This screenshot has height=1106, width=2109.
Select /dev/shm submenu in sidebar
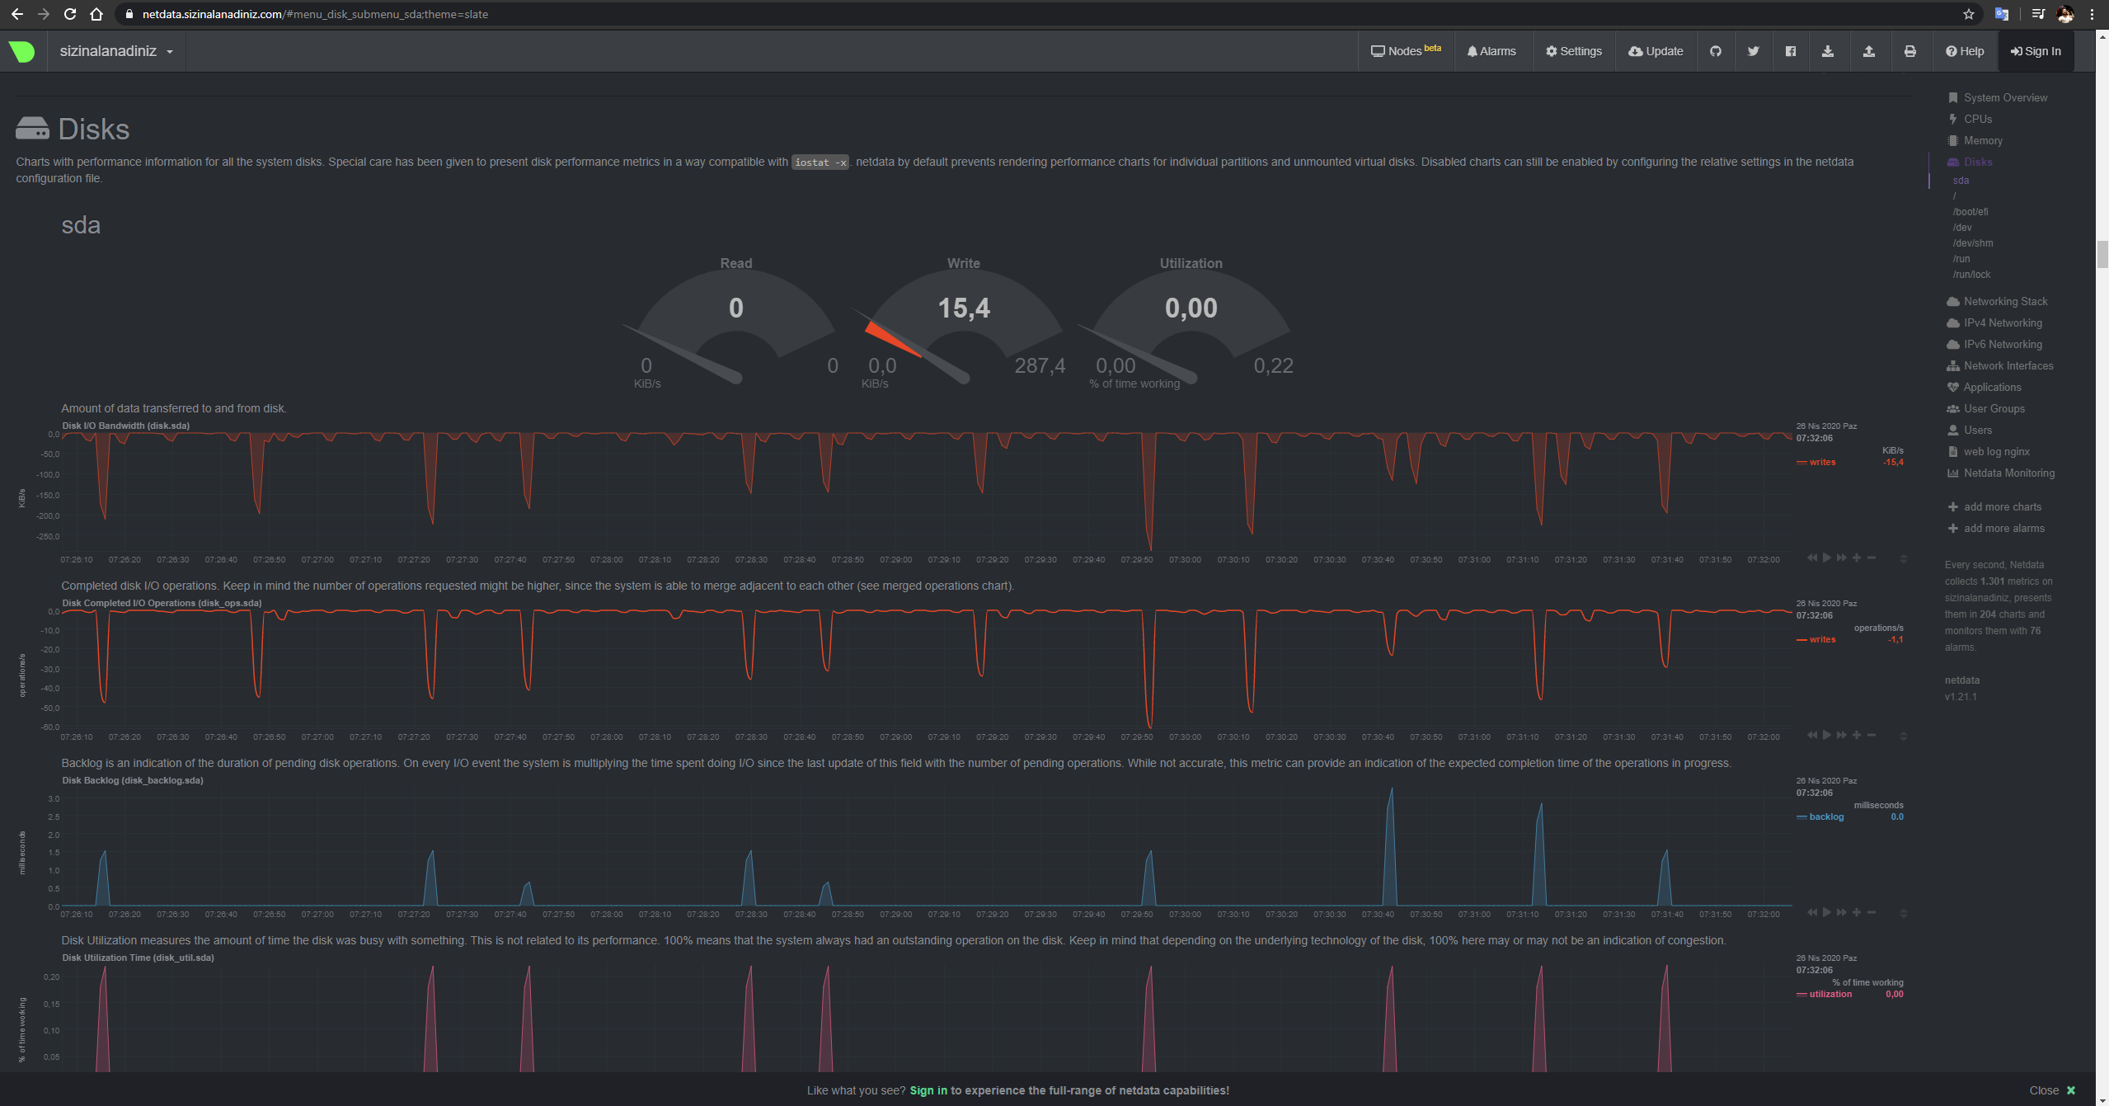1972,243
